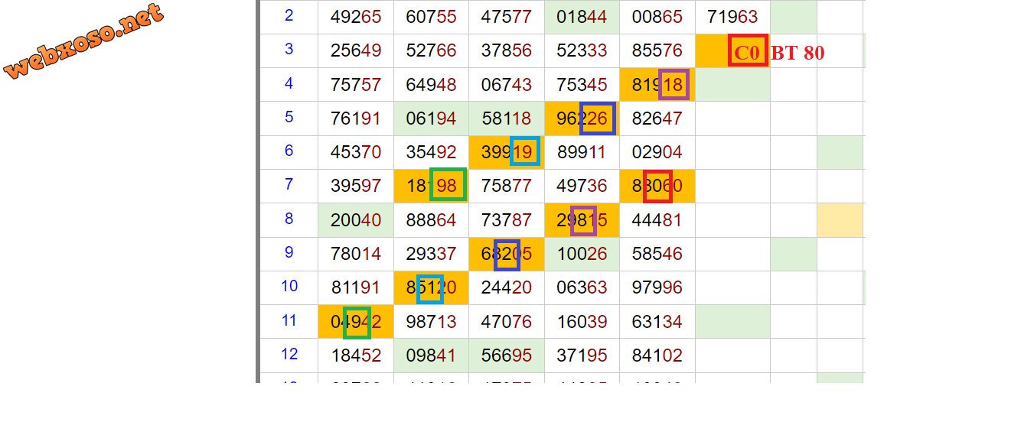Select the green cell with 01844
The image size is (1034, 435).
[x=581, y=17]
